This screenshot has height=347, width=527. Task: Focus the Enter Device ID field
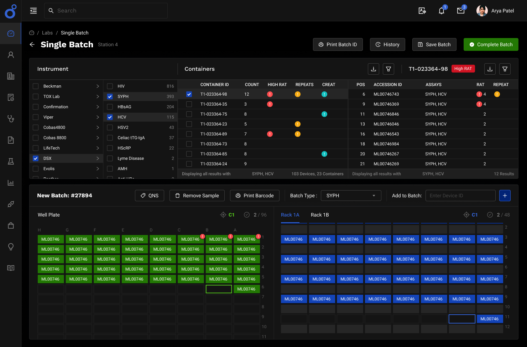pyautogui.click(x=460, y=196)
